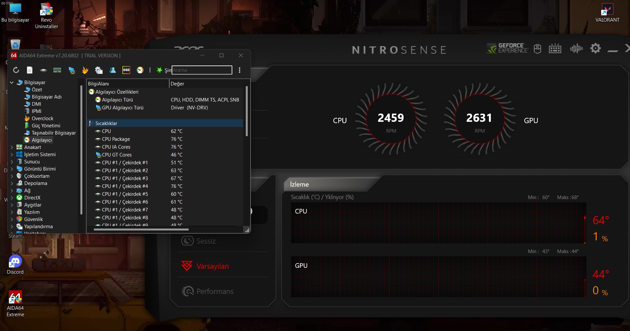630x331 pixels.
Task: Collapse the Bilgisayar tree node
Action: click(12, 83)
